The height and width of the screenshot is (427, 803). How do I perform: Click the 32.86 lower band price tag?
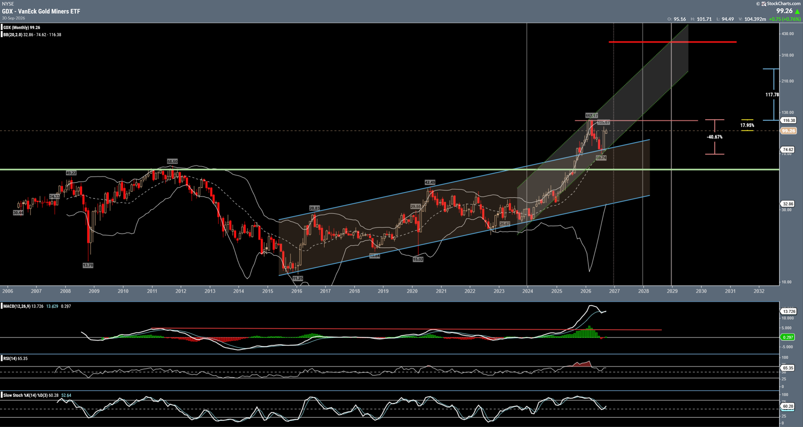point(788,204)
